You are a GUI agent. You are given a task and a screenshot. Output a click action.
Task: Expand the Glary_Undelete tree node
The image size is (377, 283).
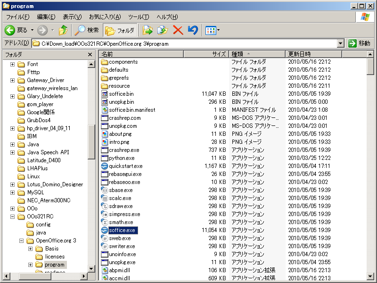[13, 97]
